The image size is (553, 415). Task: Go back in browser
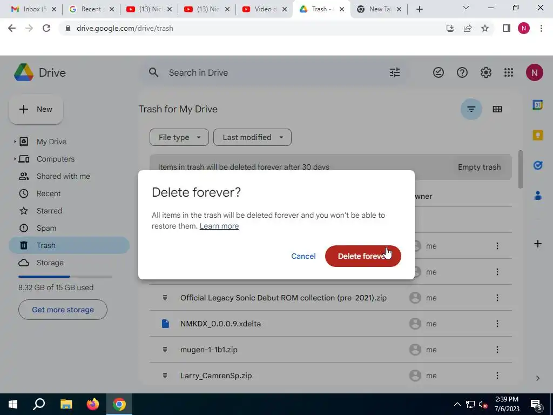12,28
